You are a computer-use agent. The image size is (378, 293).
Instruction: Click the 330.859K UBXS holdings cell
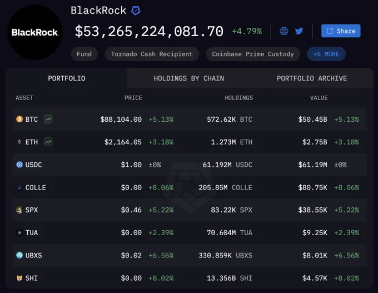point(225,255)
